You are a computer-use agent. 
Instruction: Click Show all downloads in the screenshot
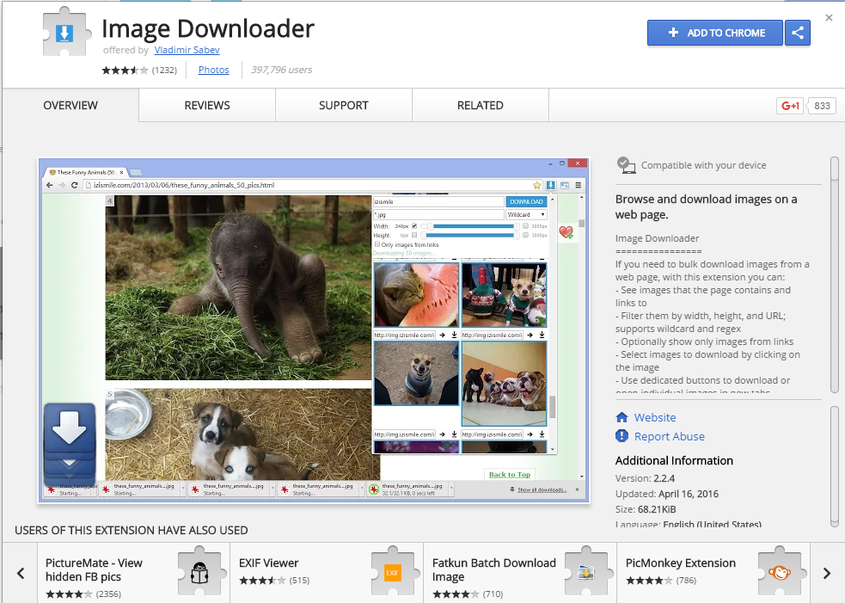point(542,489)
